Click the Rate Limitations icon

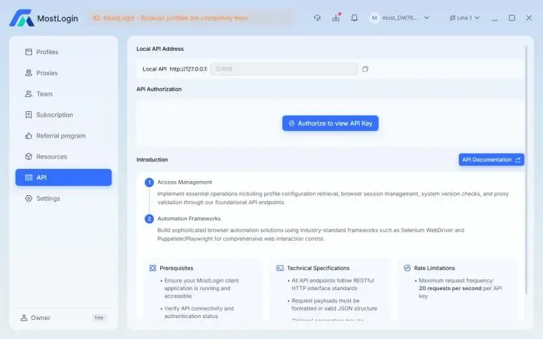[x=407, y=268]
